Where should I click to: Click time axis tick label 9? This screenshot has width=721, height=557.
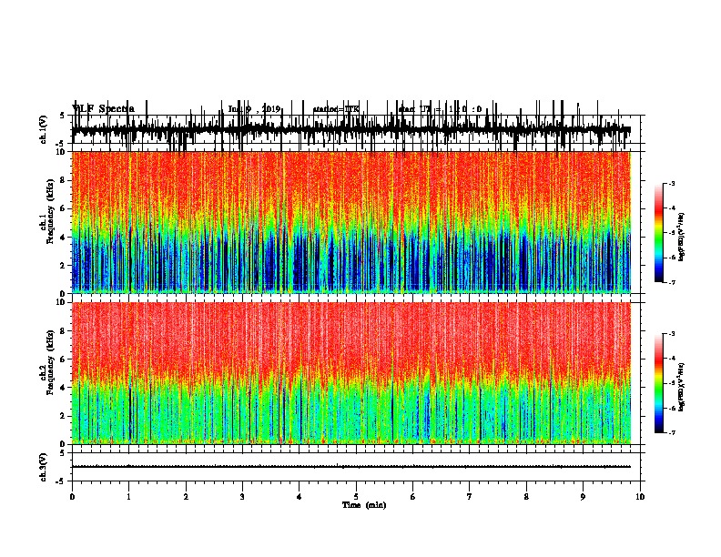point(583,496)
